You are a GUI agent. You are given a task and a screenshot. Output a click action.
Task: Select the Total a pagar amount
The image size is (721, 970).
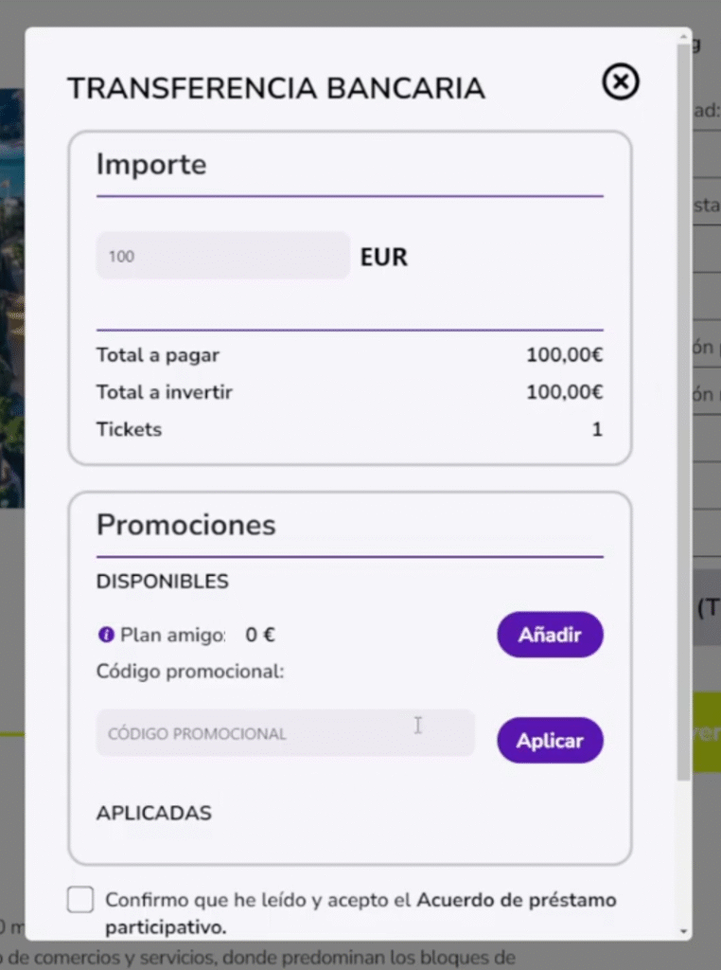click(x=565, y=356)
